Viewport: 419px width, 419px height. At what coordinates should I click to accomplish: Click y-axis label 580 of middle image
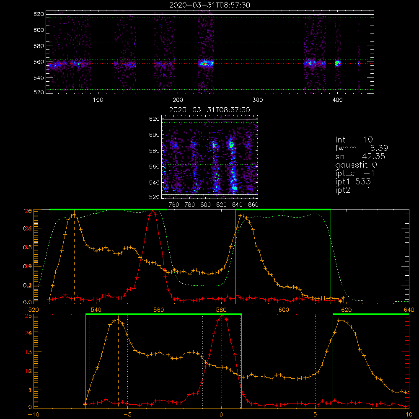(x=155, y=151)
